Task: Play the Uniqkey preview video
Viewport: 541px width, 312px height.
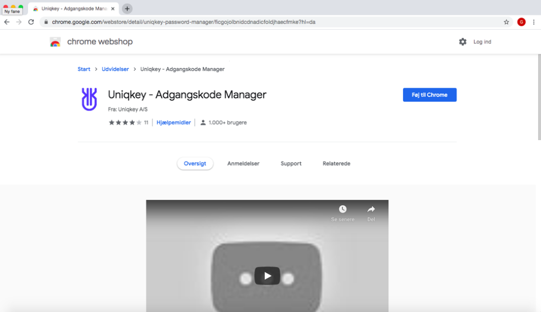Action: [x=267, y=276]
